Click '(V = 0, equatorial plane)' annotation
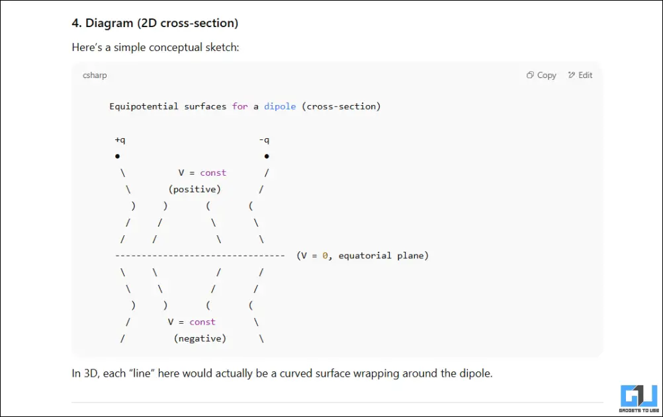 [363, 256]
